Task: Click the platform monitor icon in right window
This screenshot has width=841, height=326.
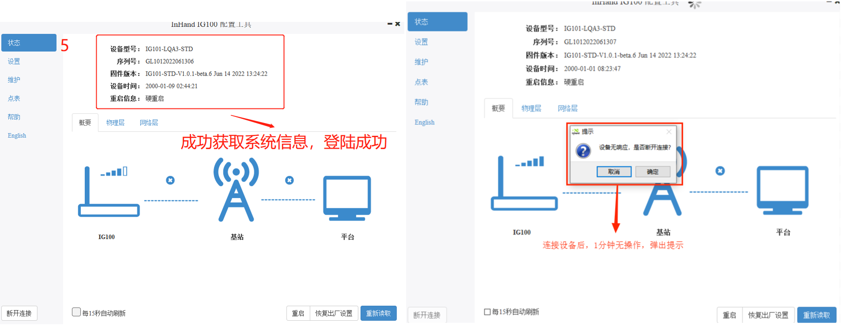Action: click(x=783, y=190)
